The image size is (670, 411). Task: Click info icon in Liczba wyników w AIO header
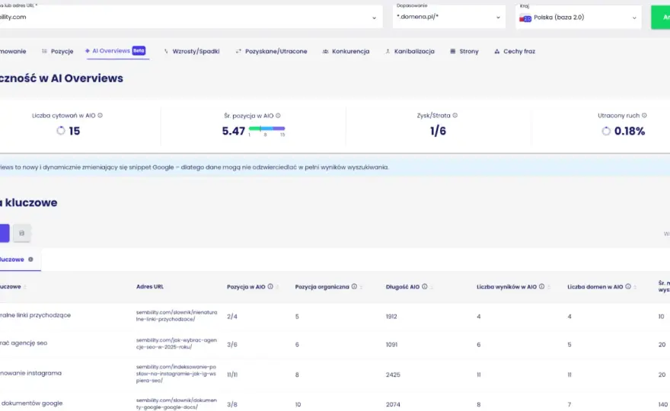(x=542, y=287)
